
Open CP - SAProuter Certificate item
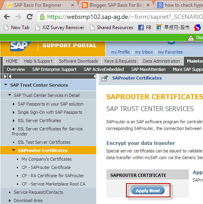point(46,167)
